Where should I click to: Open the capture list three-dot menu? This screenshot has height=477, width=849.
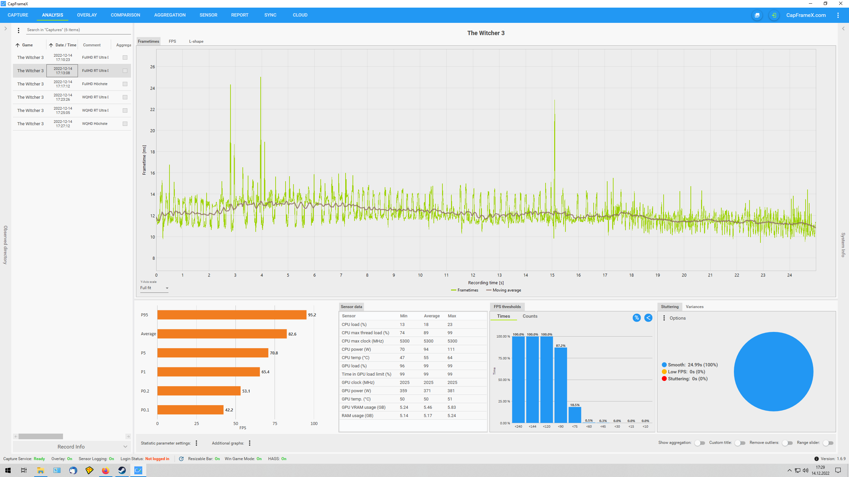(x=19, y=30)
